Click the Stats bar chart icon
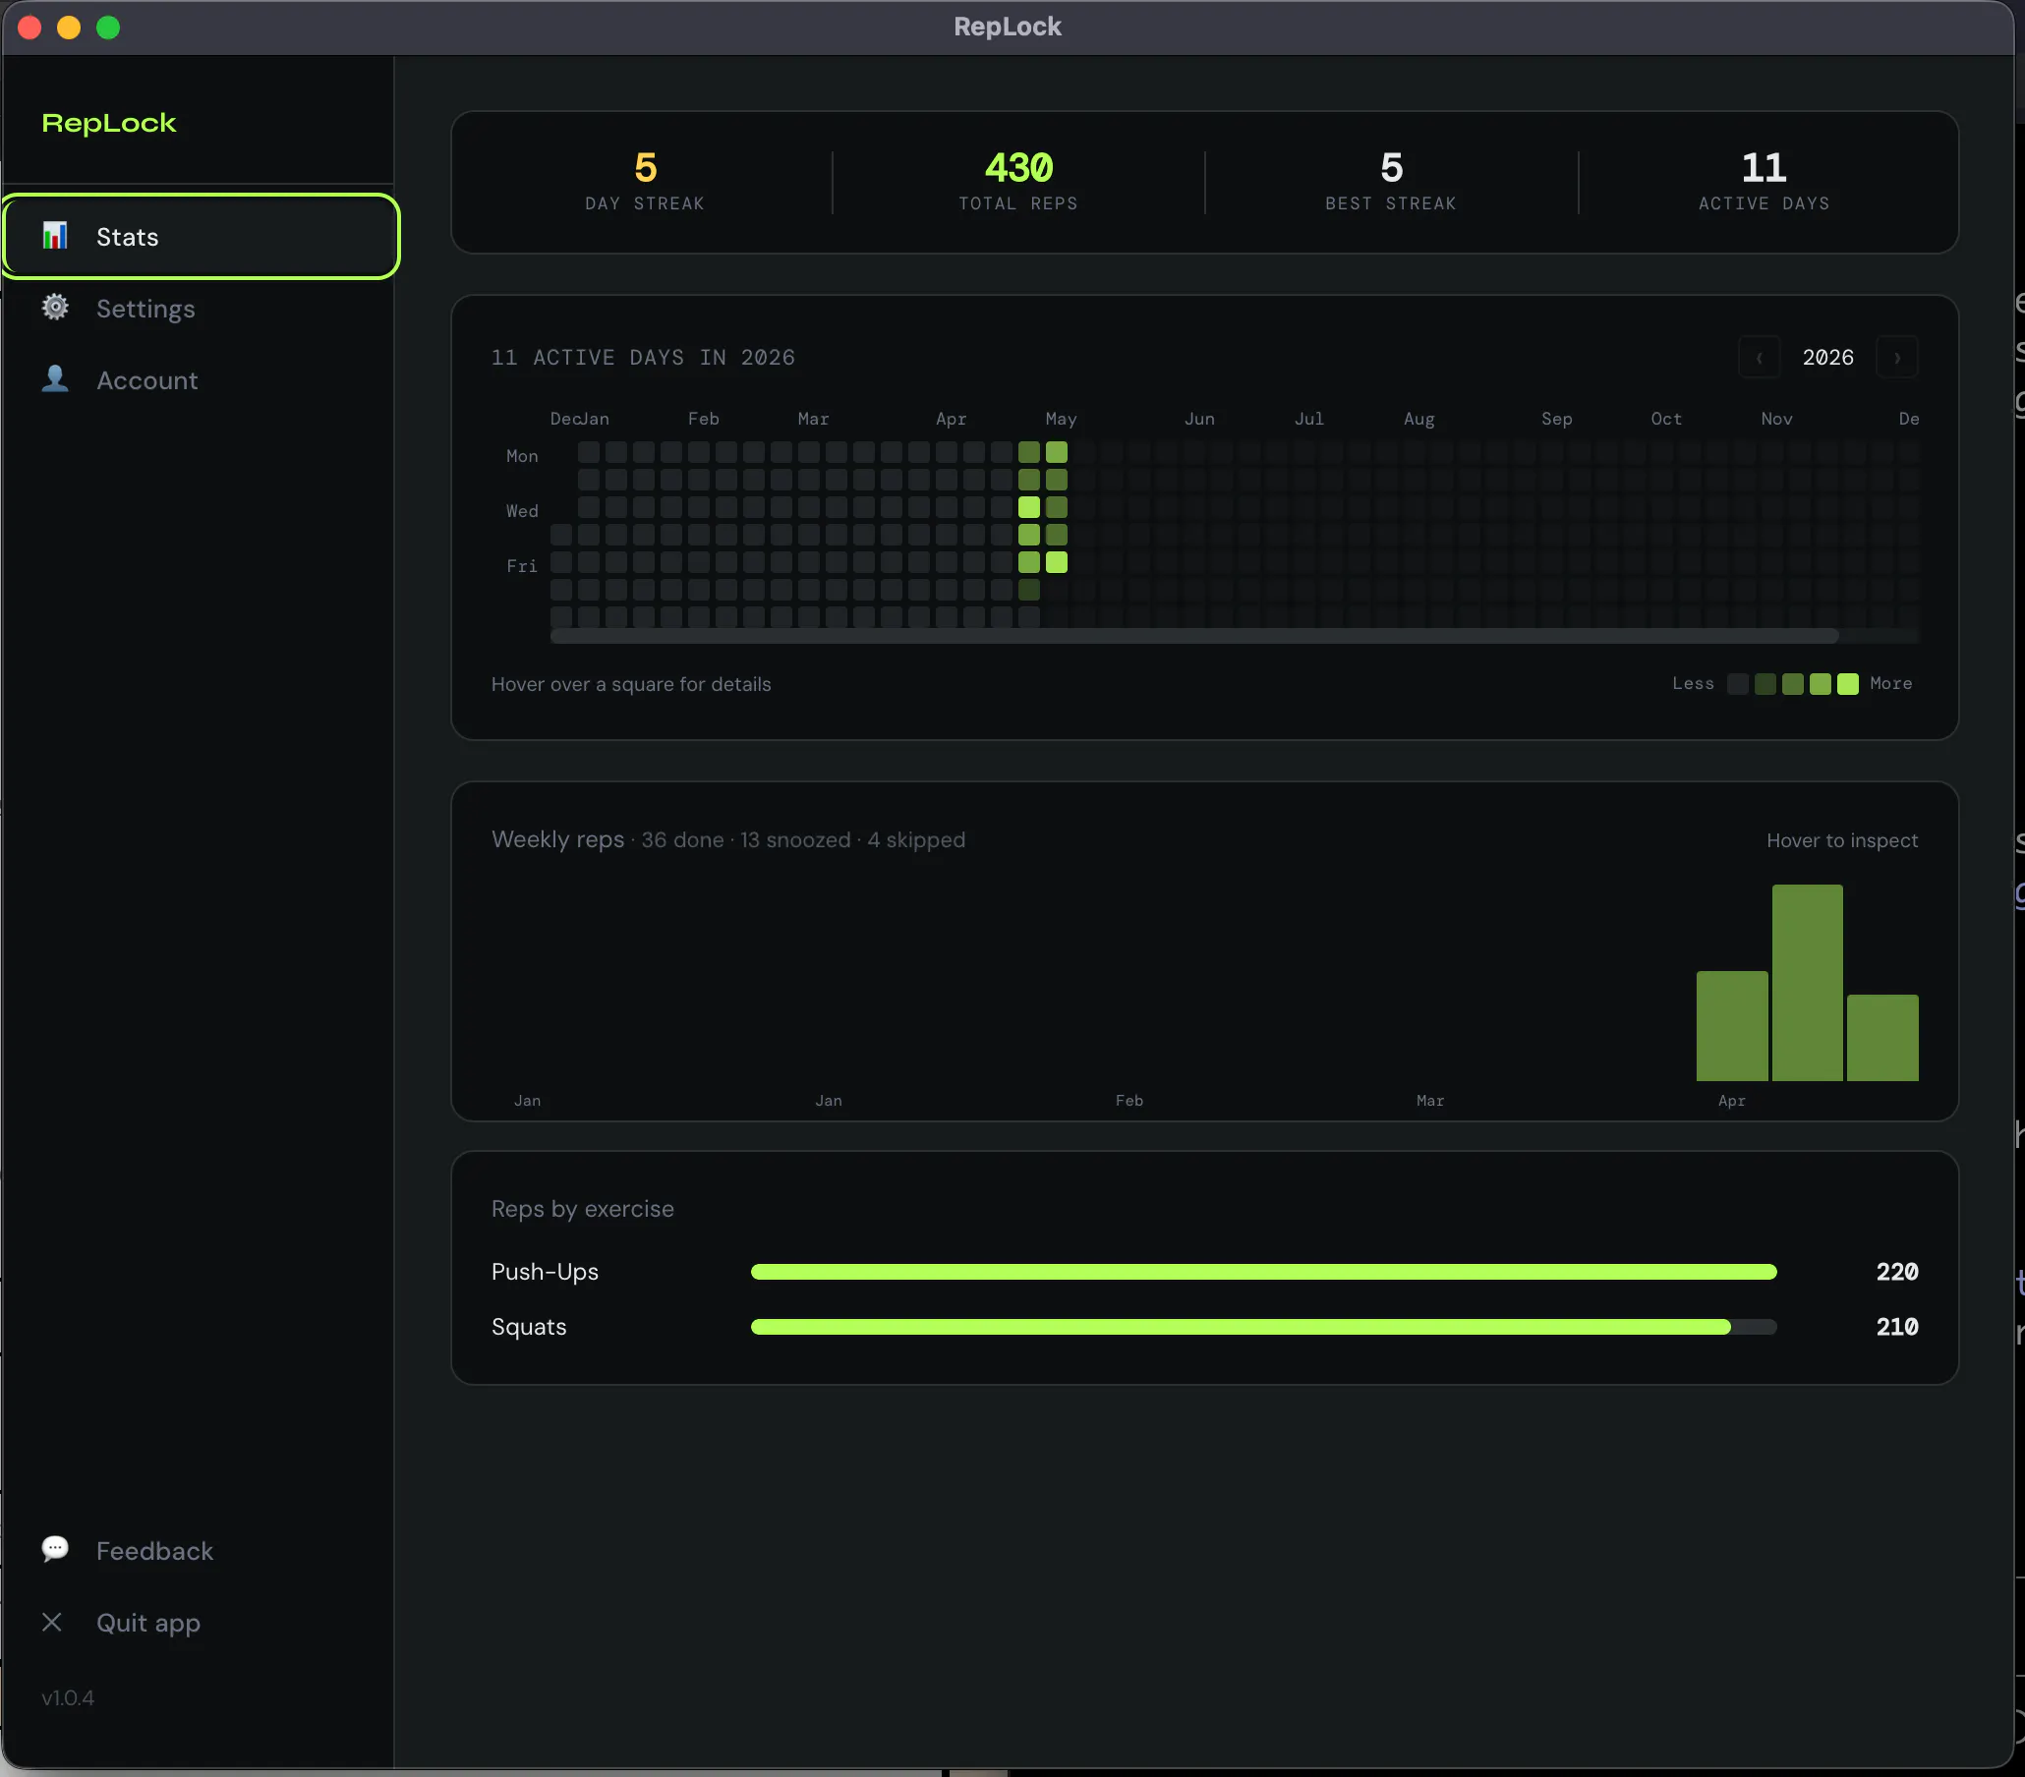2025x1777 pixels. pyautogui.click(x=54, y=236)
